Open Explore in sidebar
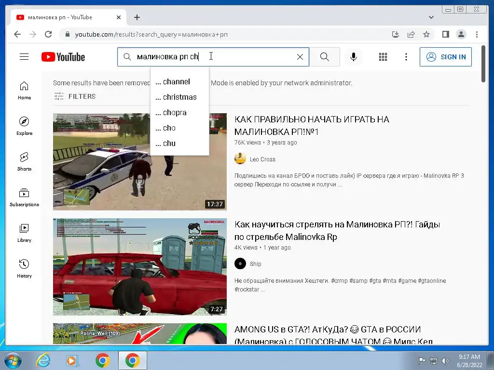This screenshot has height=370, width=494. 24,126
